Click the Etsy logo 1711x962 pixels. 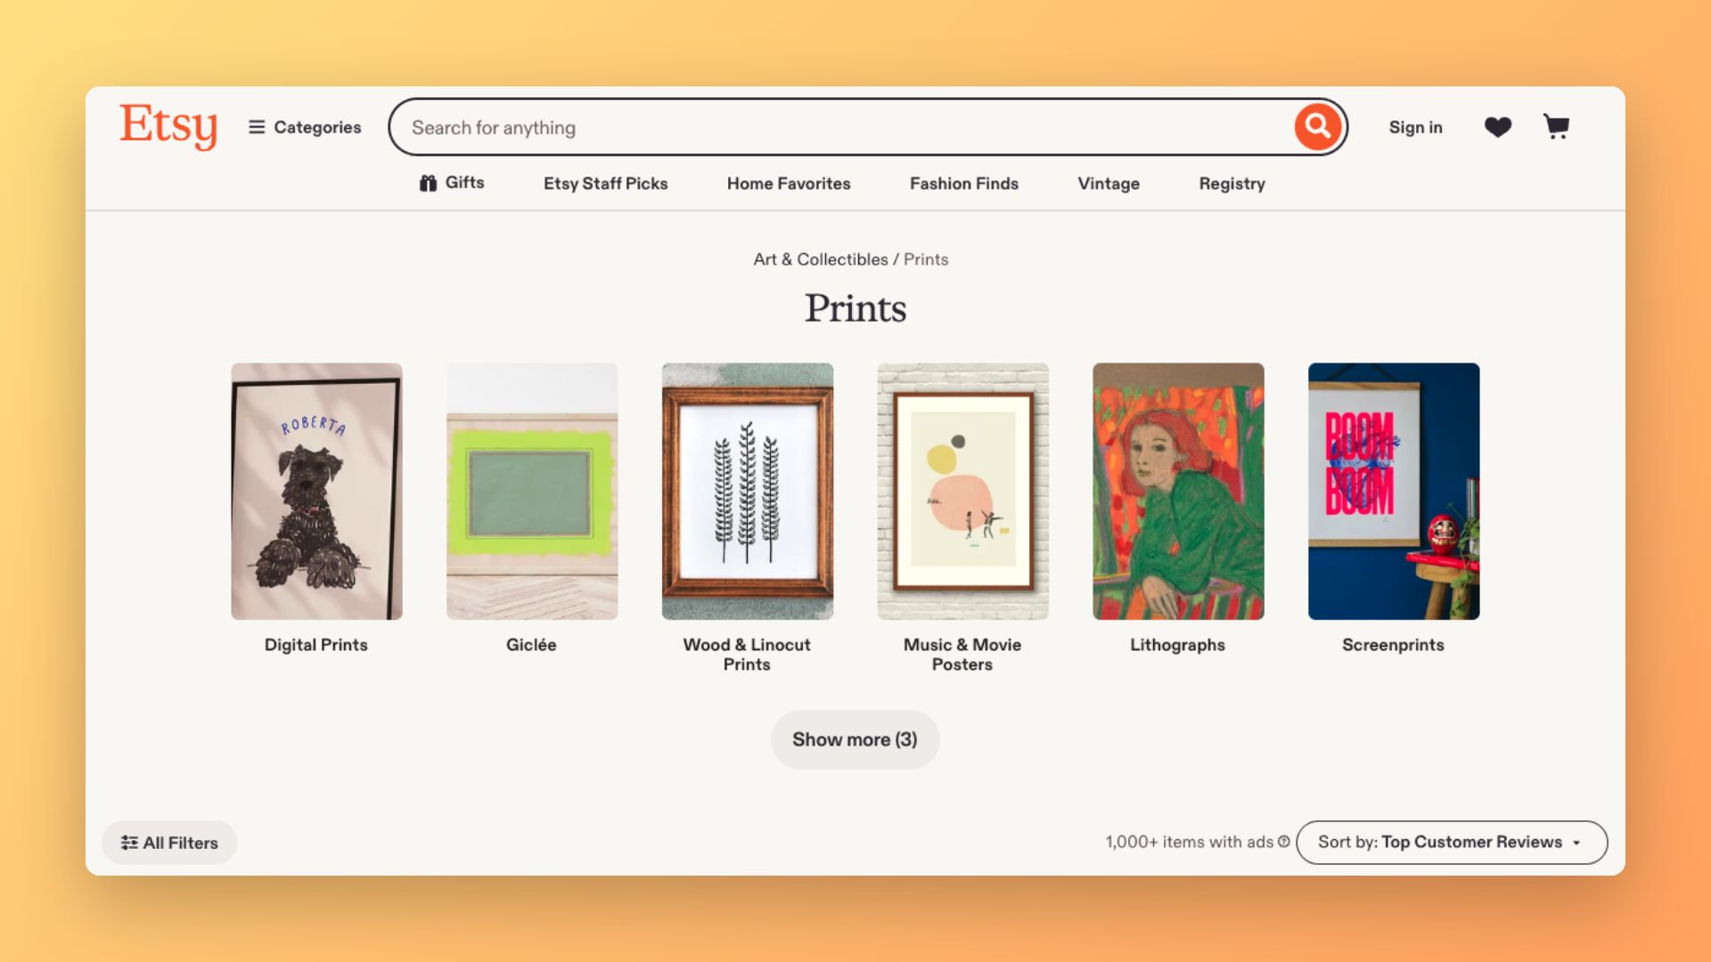(x=168, y=126)
